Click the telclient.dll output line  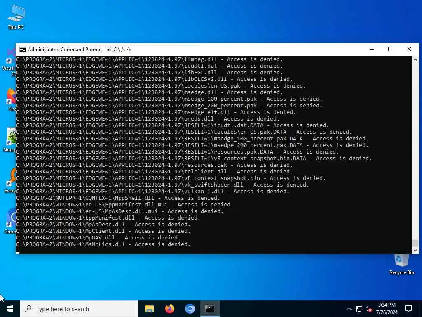point(154,171)
